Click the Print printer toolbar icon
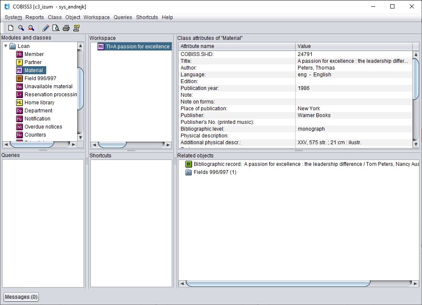The image size is (422, 305). click(x=66, y=28)
